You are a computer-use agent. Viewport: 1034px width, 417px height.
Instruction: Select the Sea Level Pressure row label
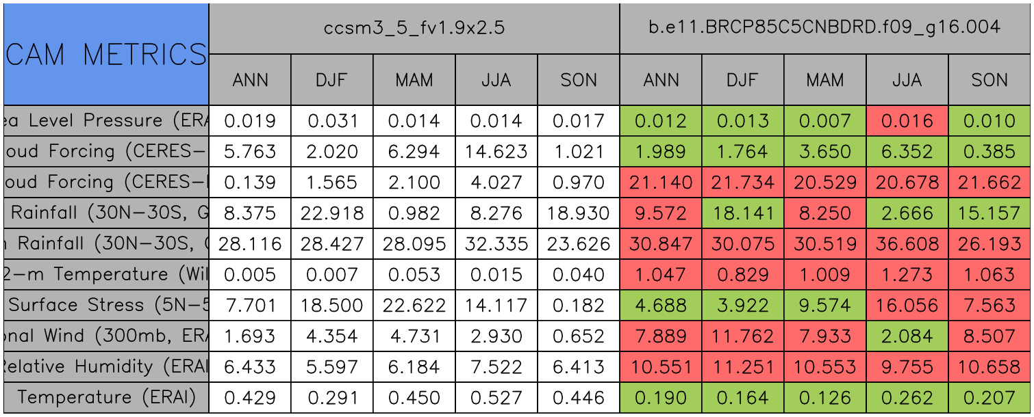tap(105, 120)
